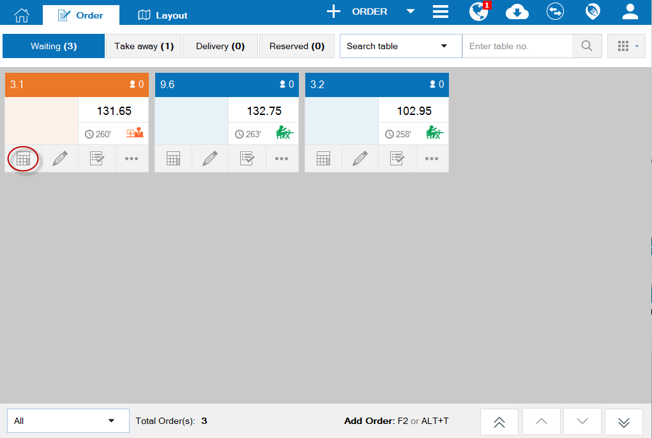Click the calculator icon on table 3.1

click(23, 159)
